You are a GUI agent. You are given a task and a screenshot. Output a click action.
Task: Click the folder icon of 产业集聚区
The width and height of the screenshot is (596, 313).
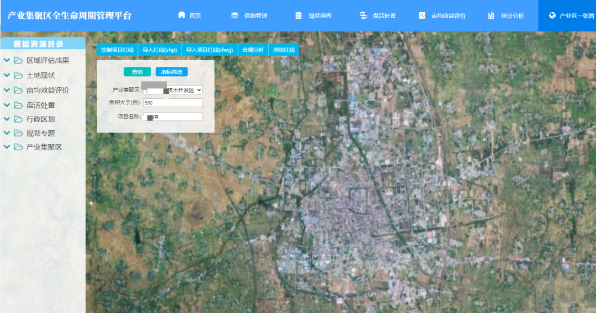pos(18,147)
